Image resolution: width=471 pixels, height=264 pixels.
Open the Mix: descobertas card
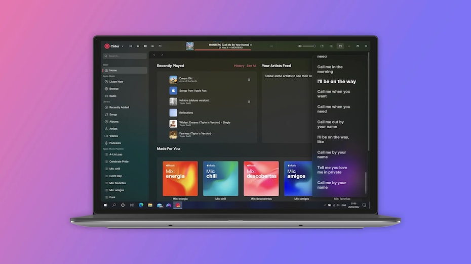click(x=261, y=179)
